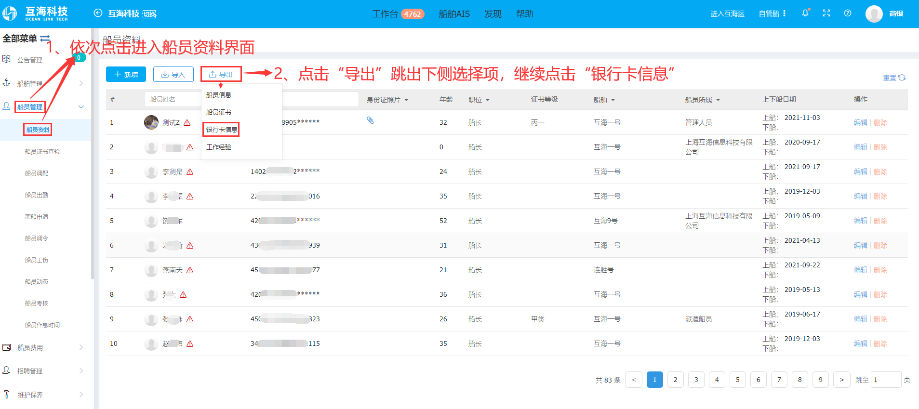The width and height of the screenshot is (919, 409).
Task: Click 删除 for row 7 燕南天
Action: pyautogui.click(x=880, y=270)
